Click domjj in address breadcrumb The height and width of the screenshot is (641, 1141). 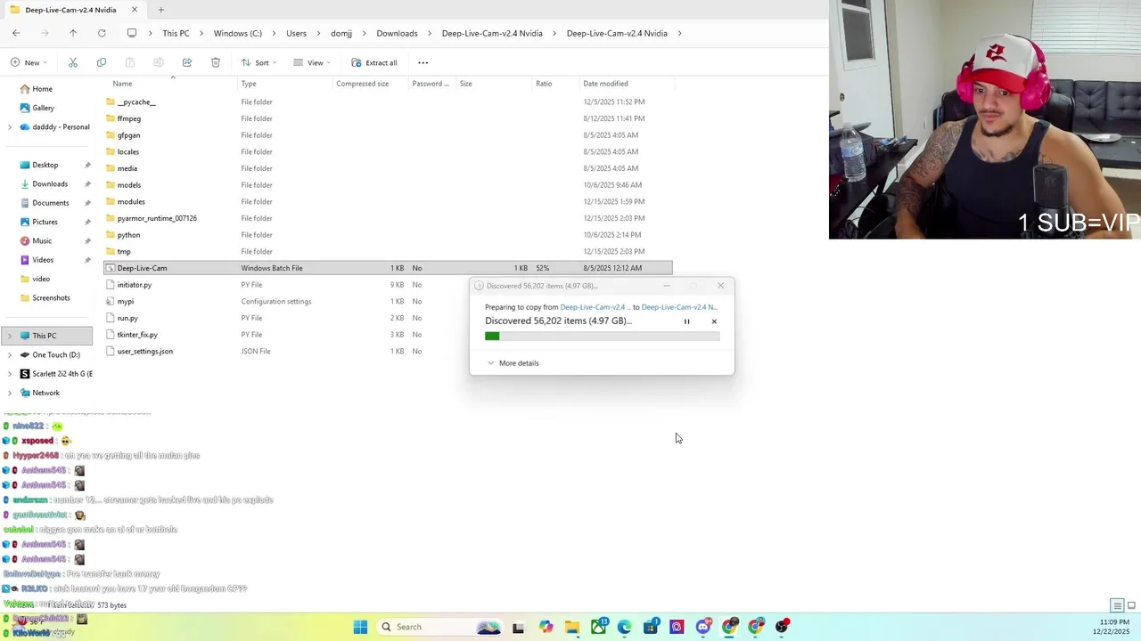(341, 33)
